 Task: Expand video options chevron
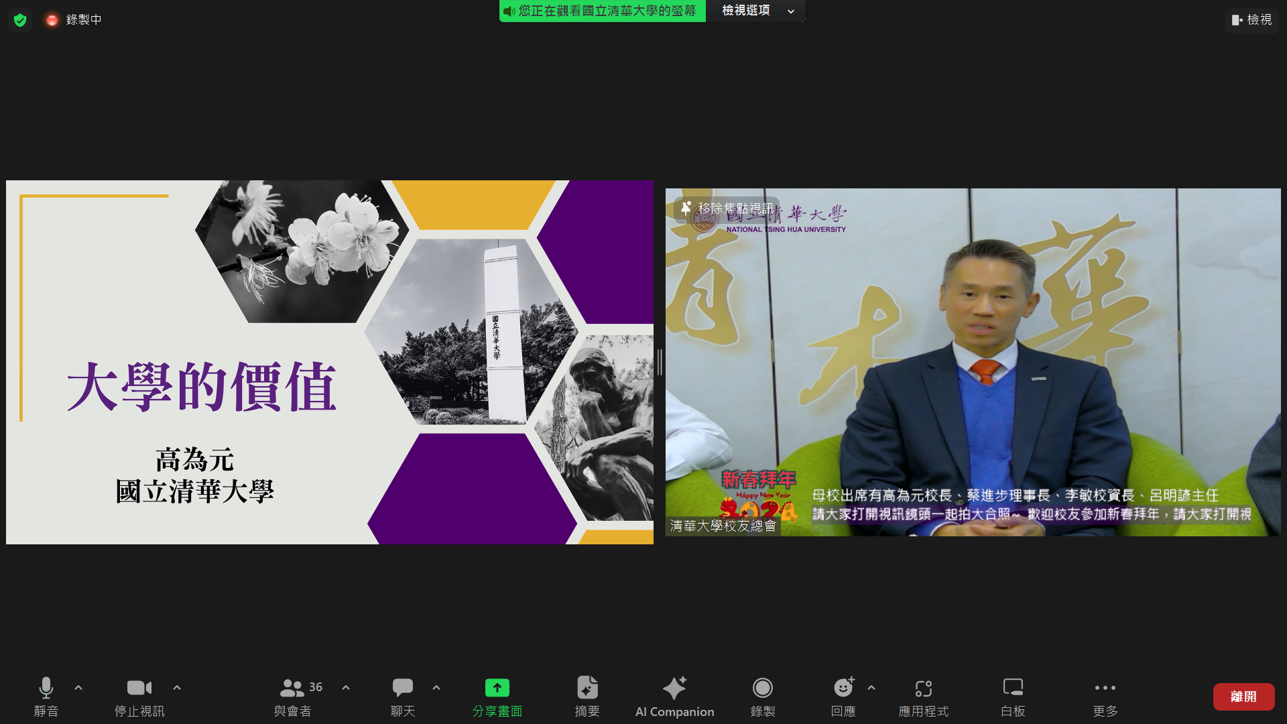click(x=177, y=688)
